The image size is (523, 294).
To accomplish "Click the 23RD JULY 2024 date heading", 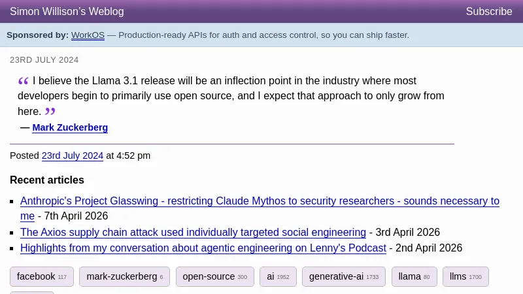I will pyautogui.click(x=44, y=60).
